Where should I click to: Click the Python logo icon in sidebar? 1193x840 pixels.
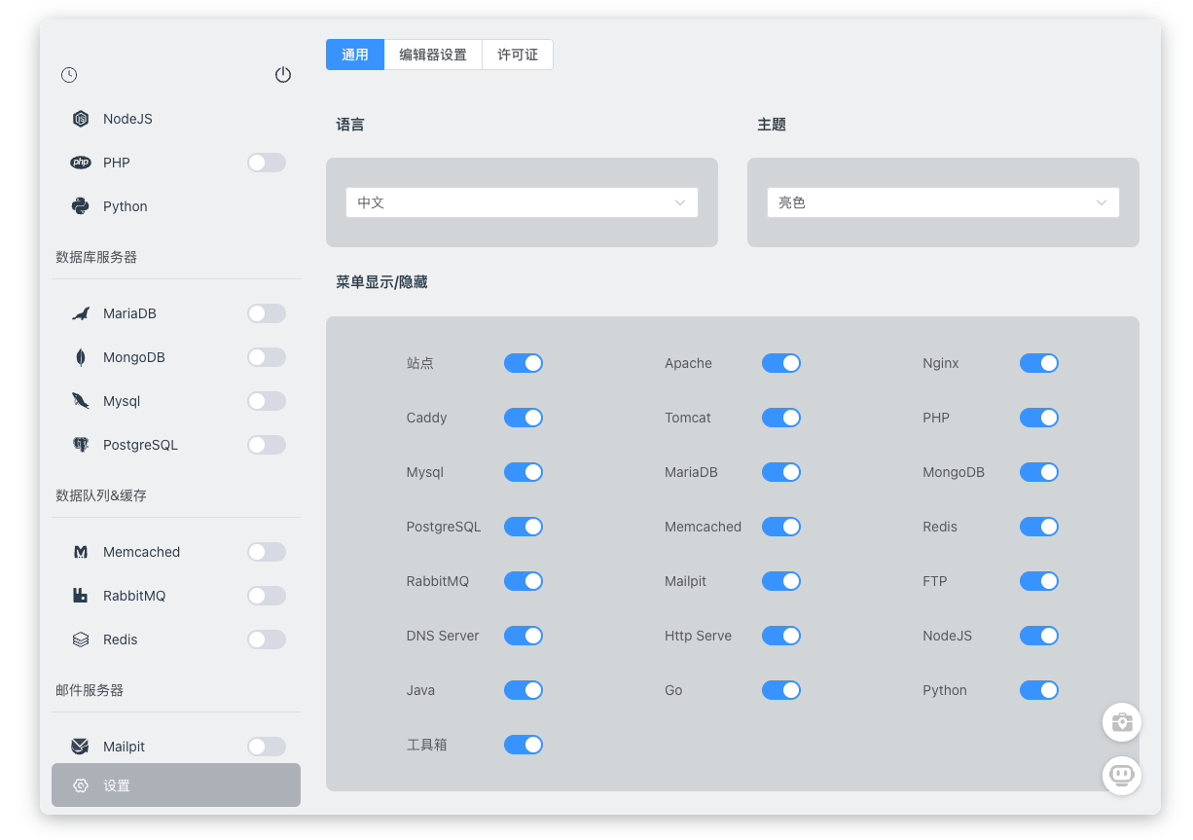click(81, 206)
